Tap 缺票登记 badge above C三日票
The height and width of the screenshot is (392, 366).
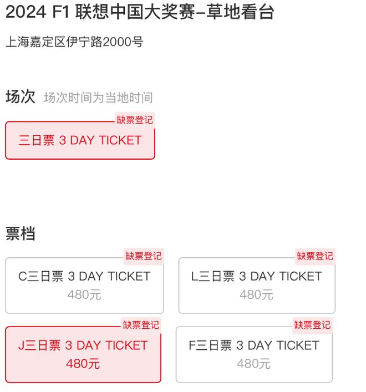[144, 256]
